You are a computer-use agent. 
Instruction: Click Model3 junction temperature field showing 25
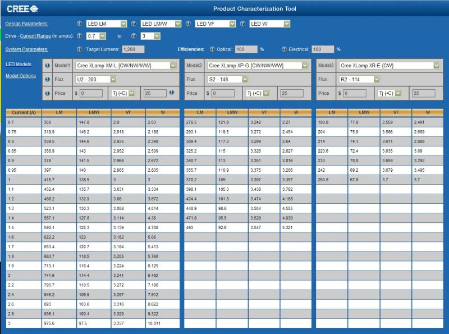coord(424,93)
